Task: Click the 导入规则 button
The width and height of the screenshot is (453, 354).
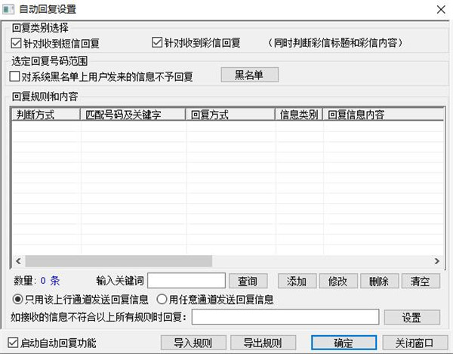Action: tap(194, 343)
